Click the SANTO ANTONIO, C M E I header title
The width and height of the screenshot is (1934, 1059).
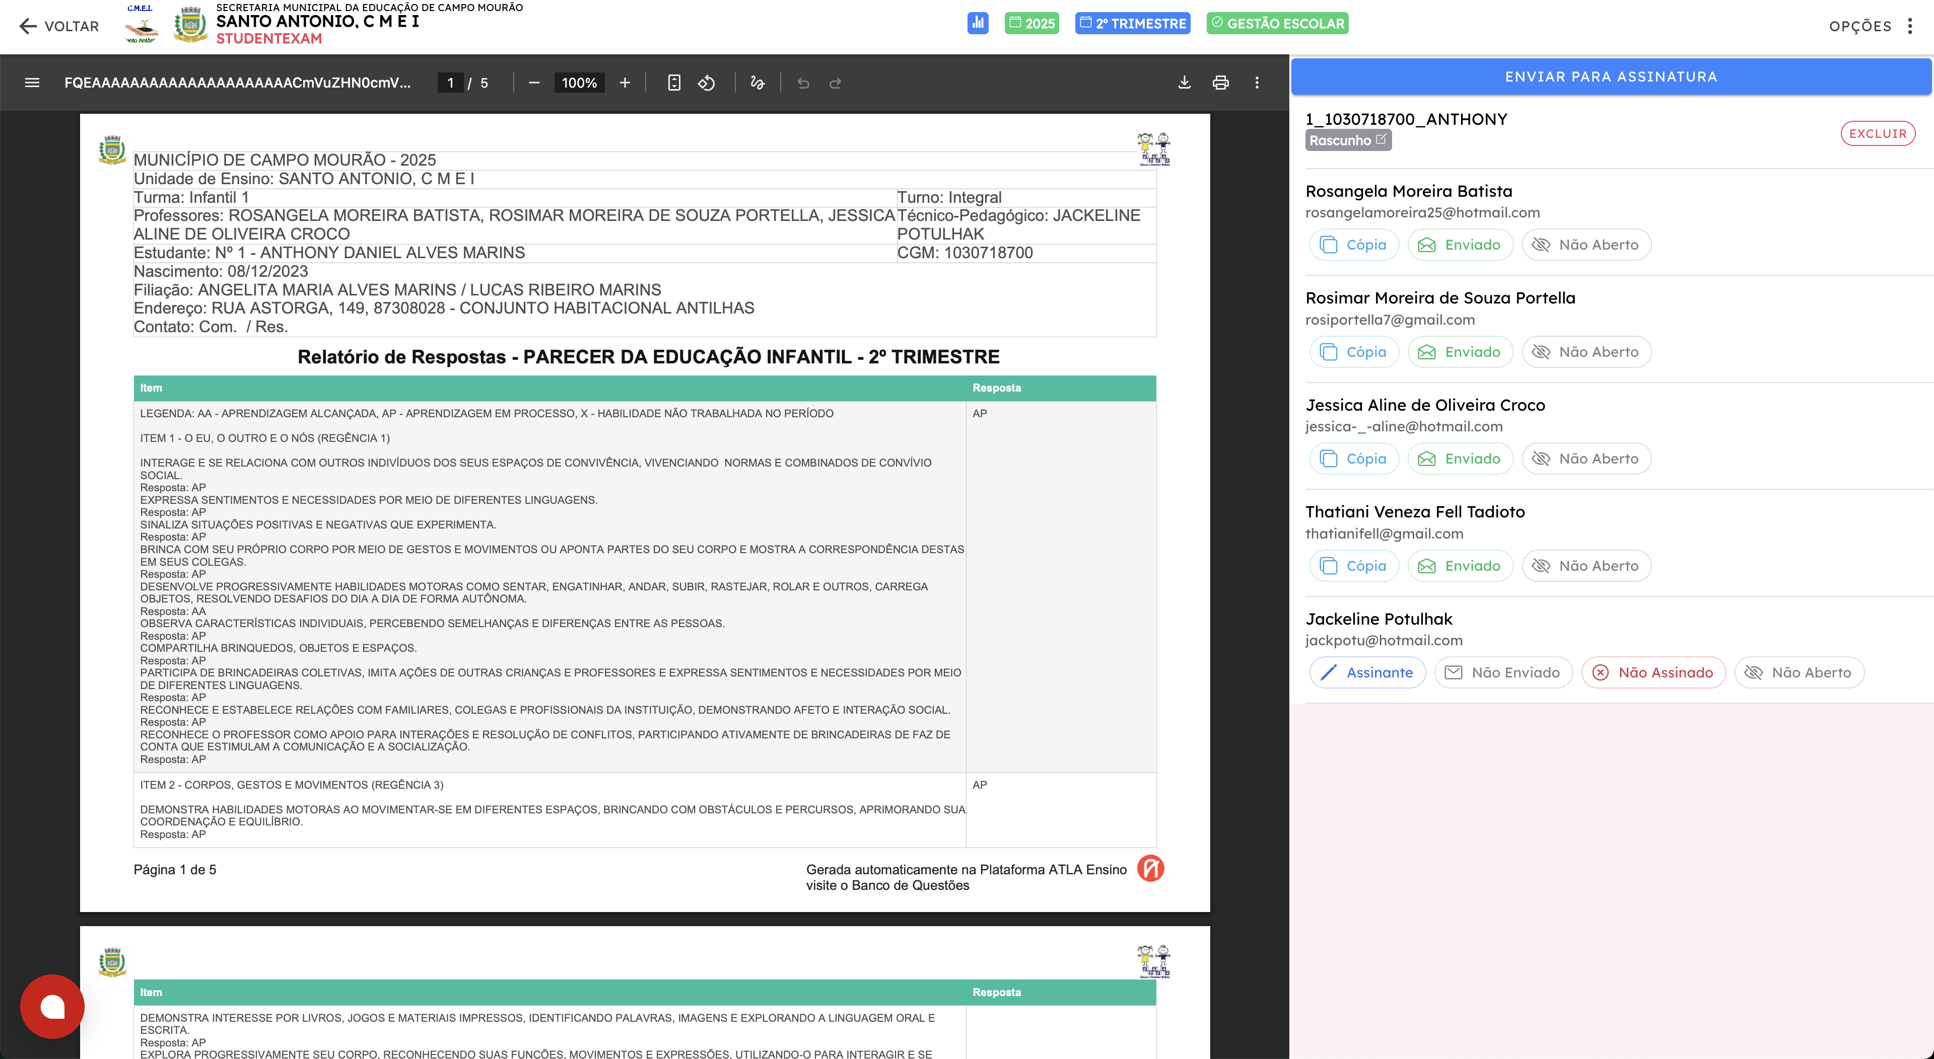[318, 21]
